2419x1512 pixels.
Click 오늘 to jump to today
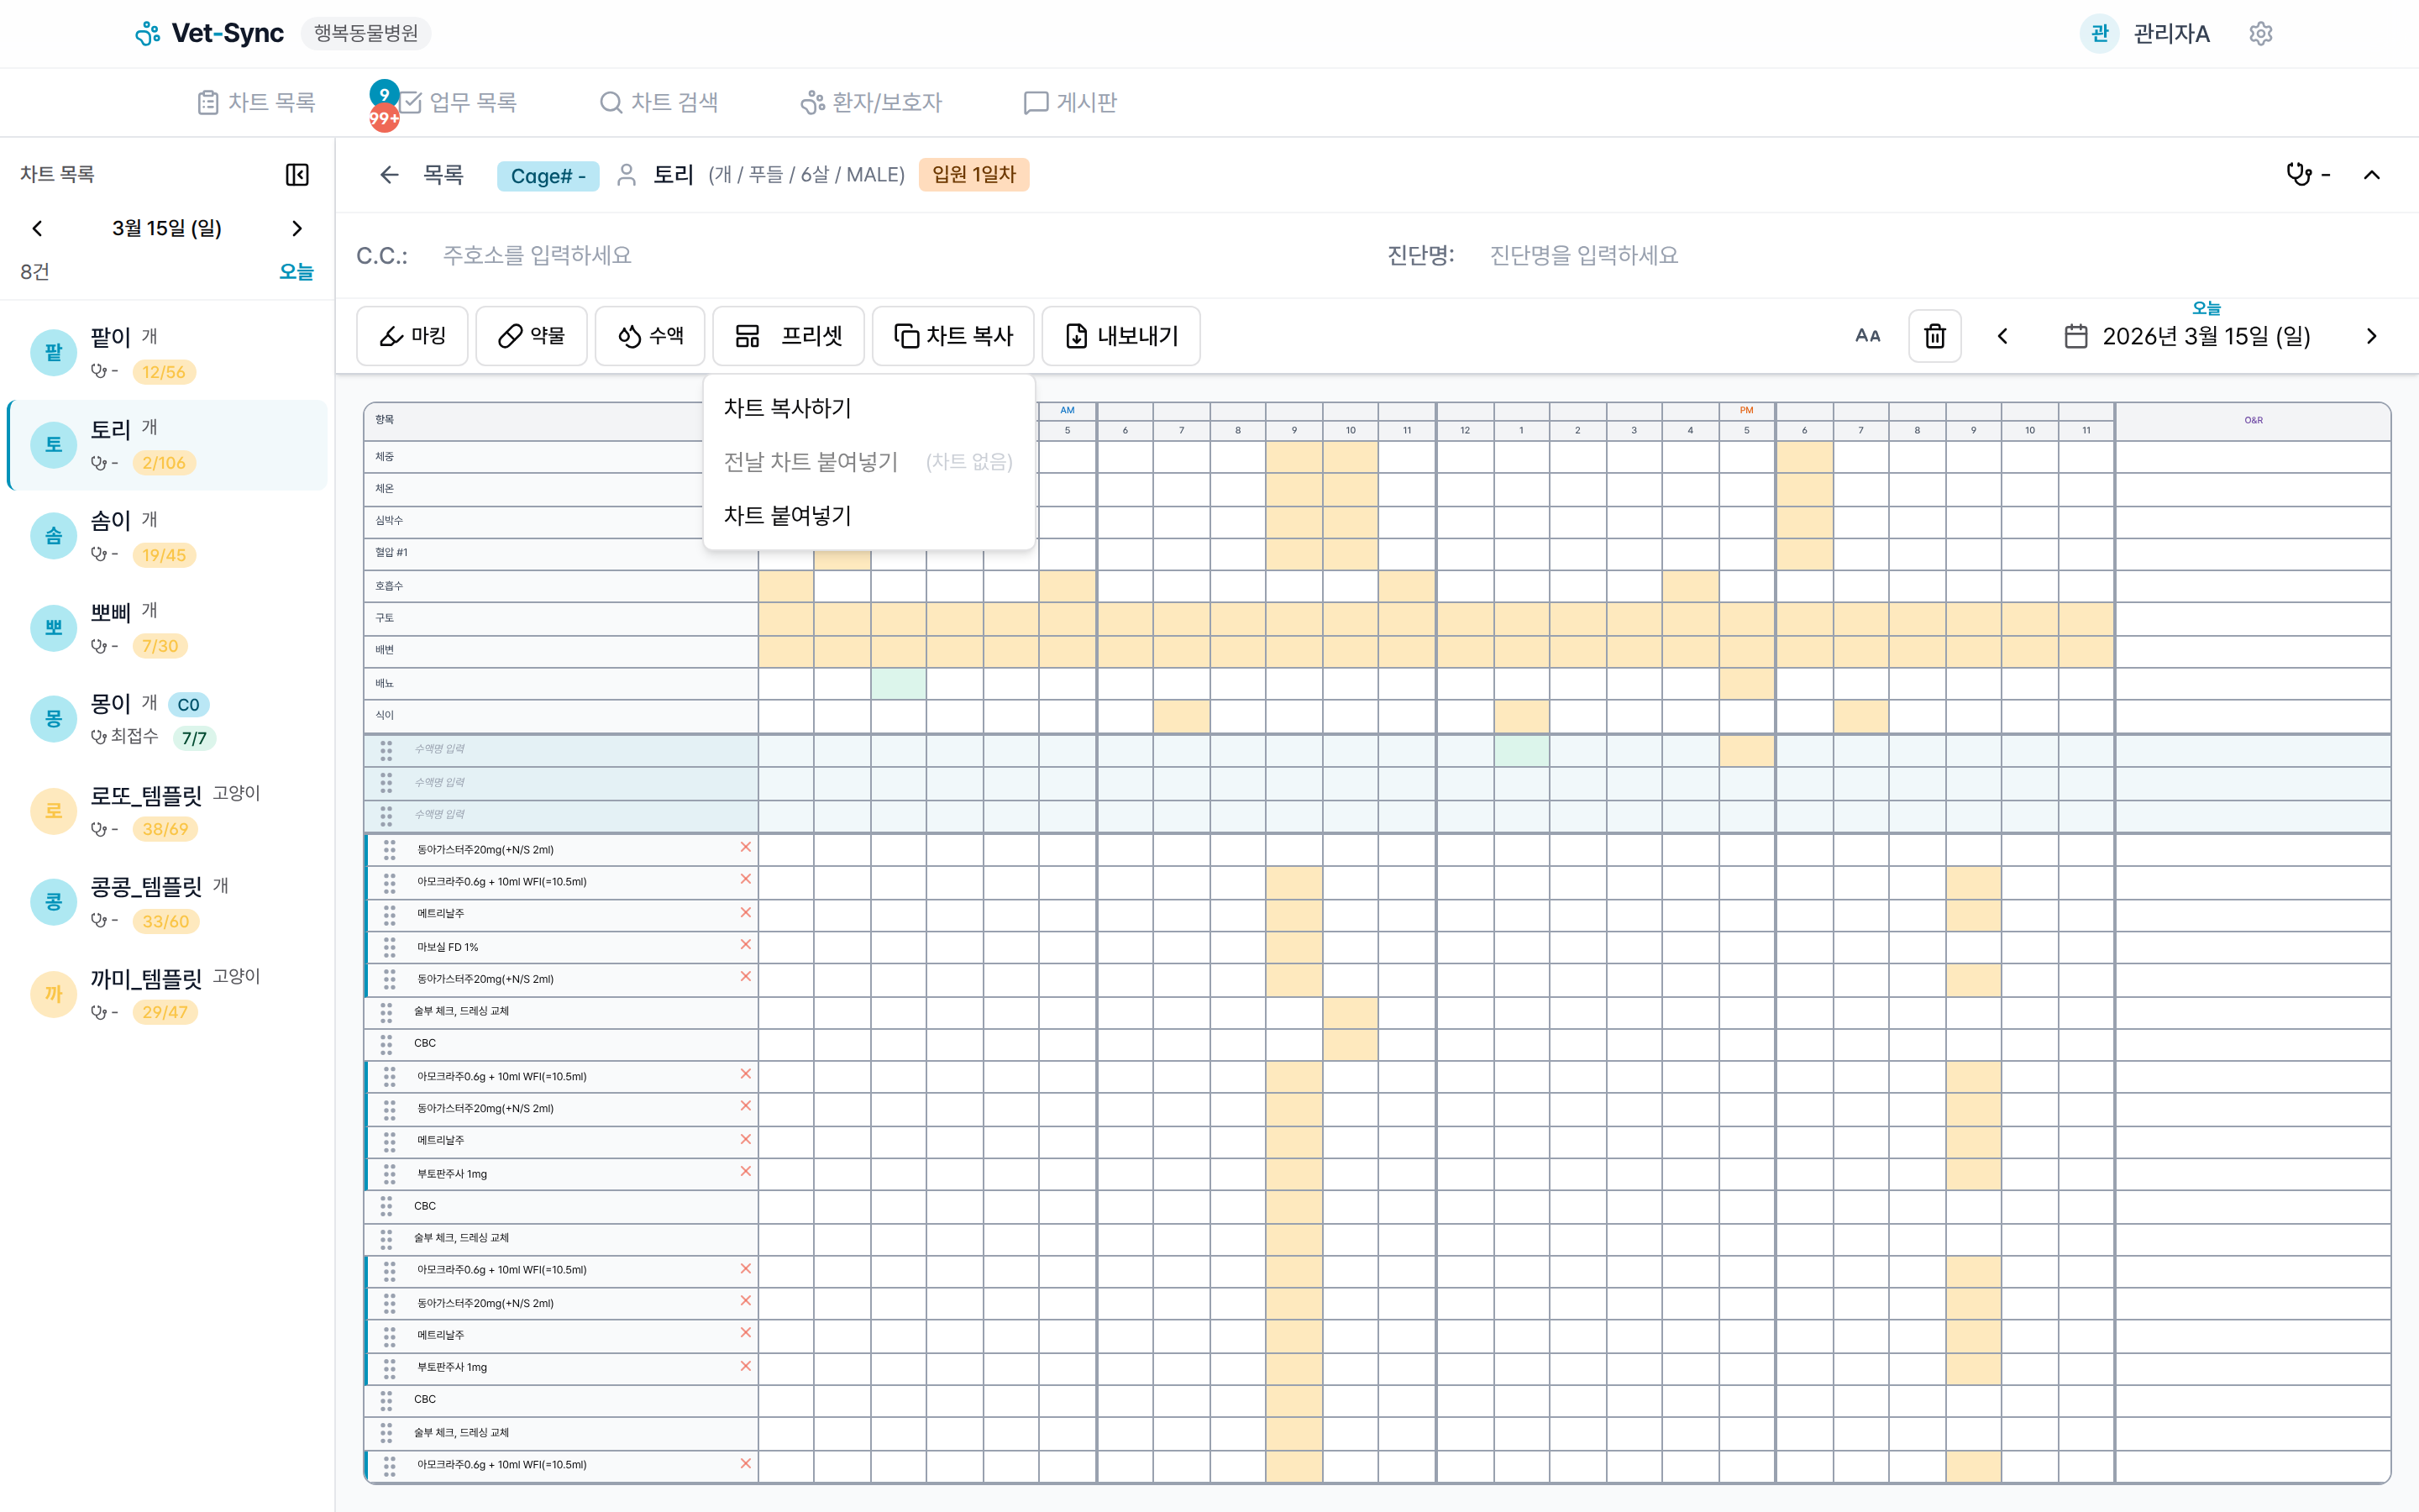(296, 271)
